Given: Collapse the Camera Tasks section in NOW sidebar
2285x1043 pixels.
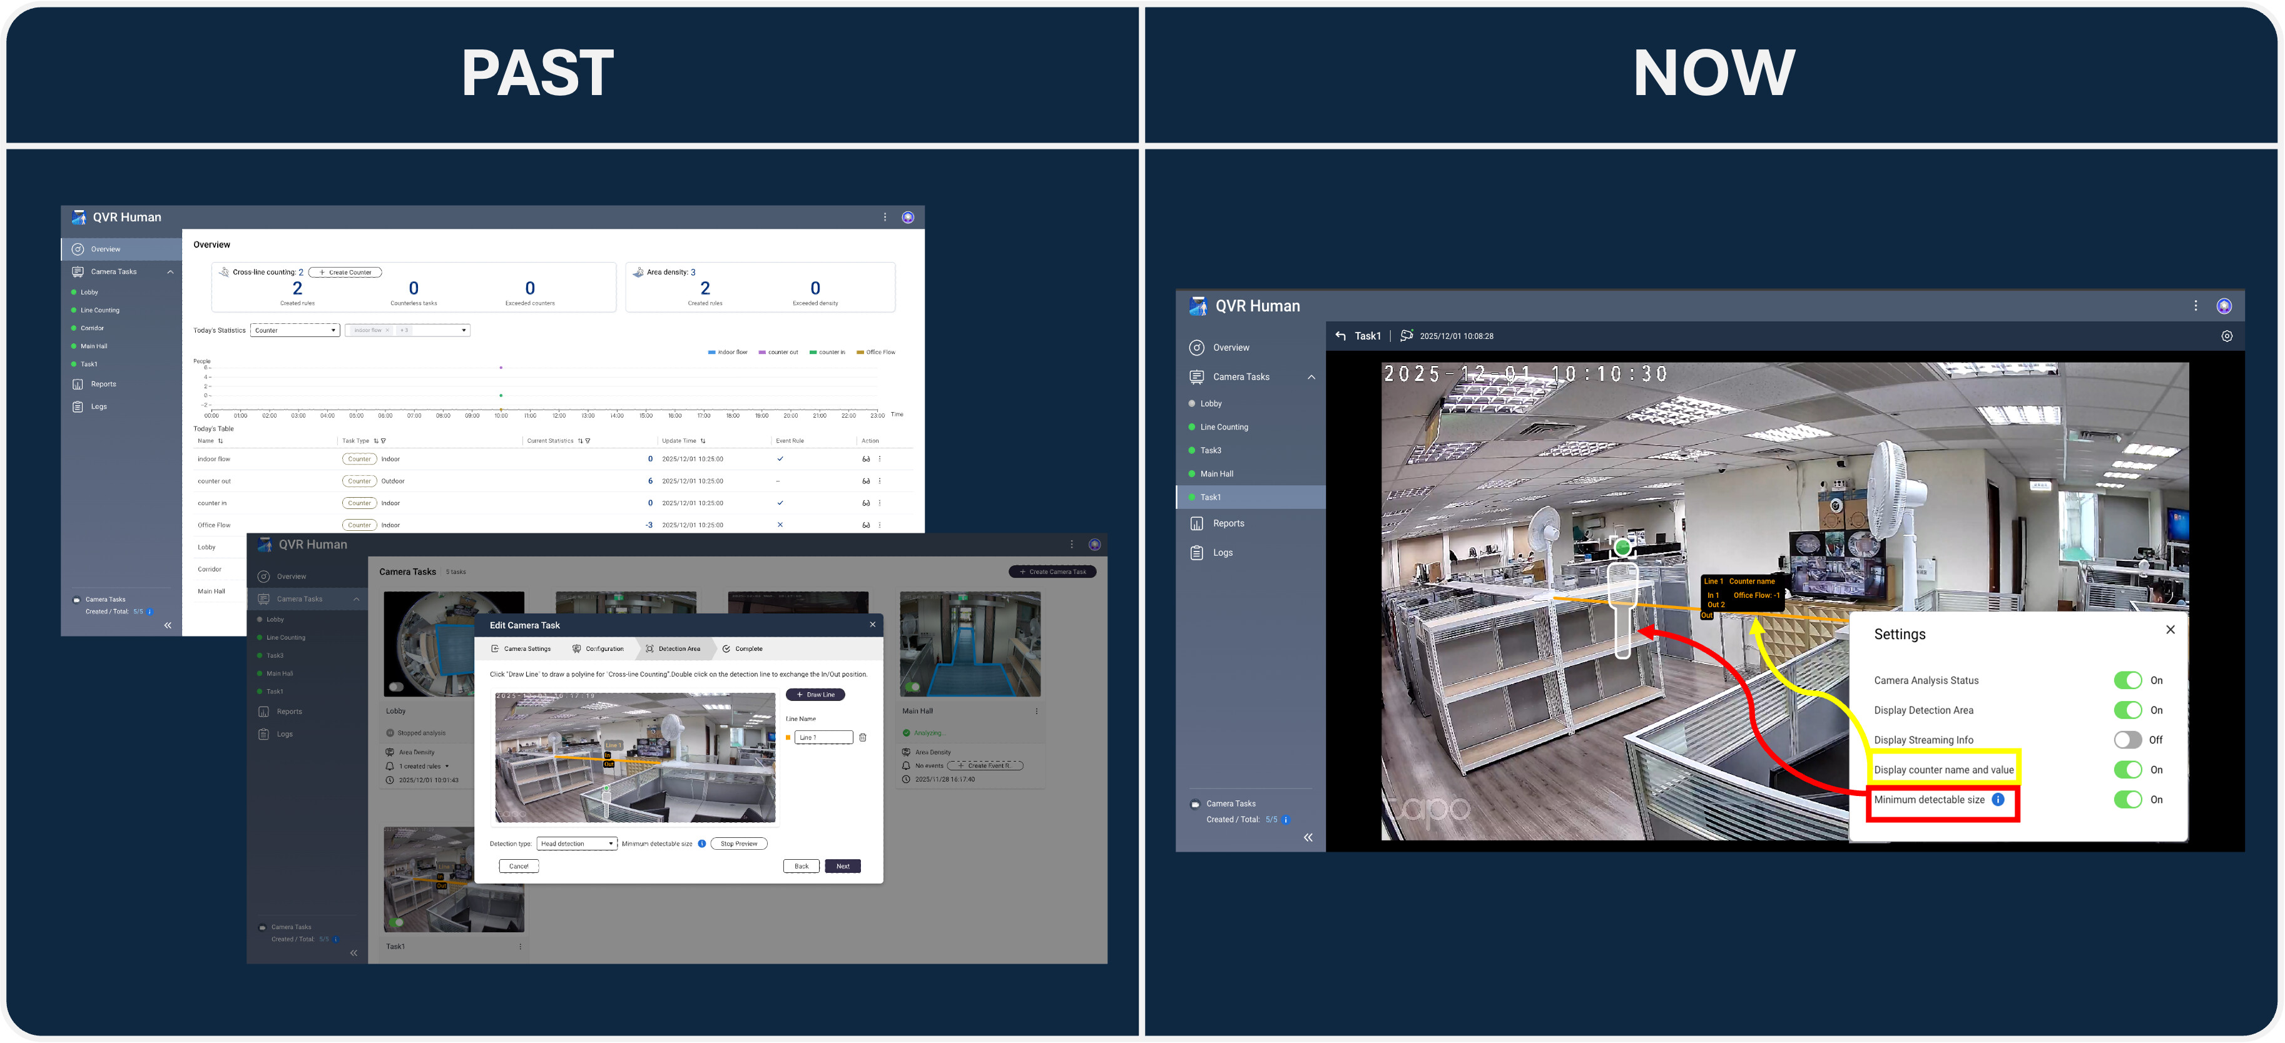Looking at the screenshot, I should pyautogui.click(x=1311, y=378).
